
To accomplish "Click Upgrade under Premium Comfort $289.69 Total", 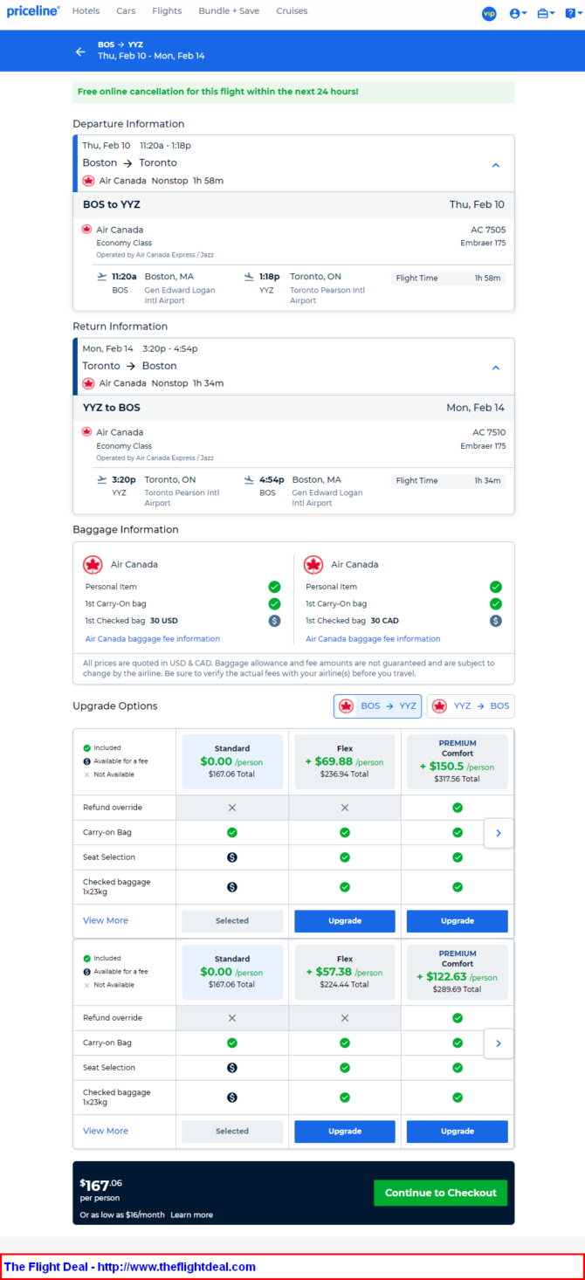I will [x=458, y=1132].
